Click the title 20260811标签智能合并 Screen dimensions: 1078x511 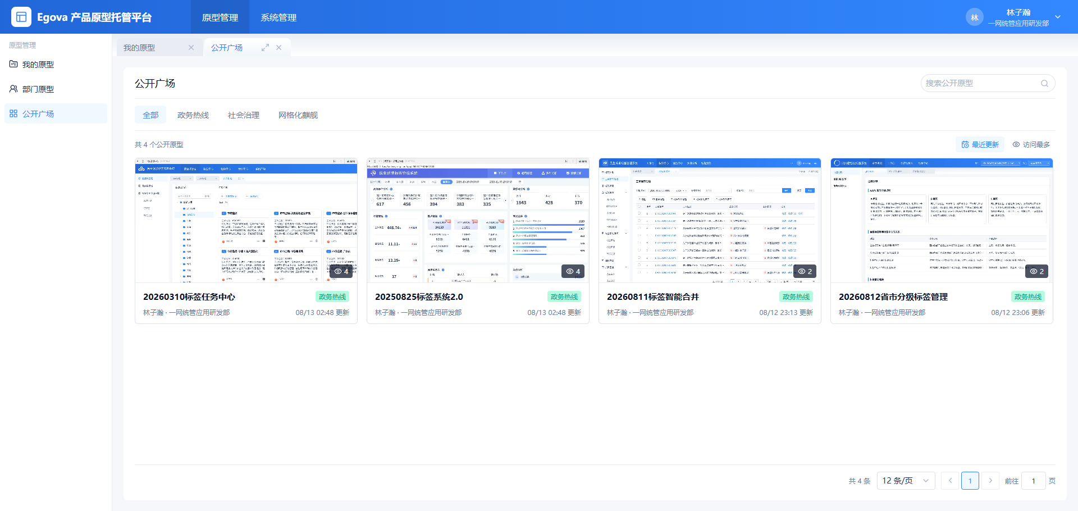pos(653,296)
